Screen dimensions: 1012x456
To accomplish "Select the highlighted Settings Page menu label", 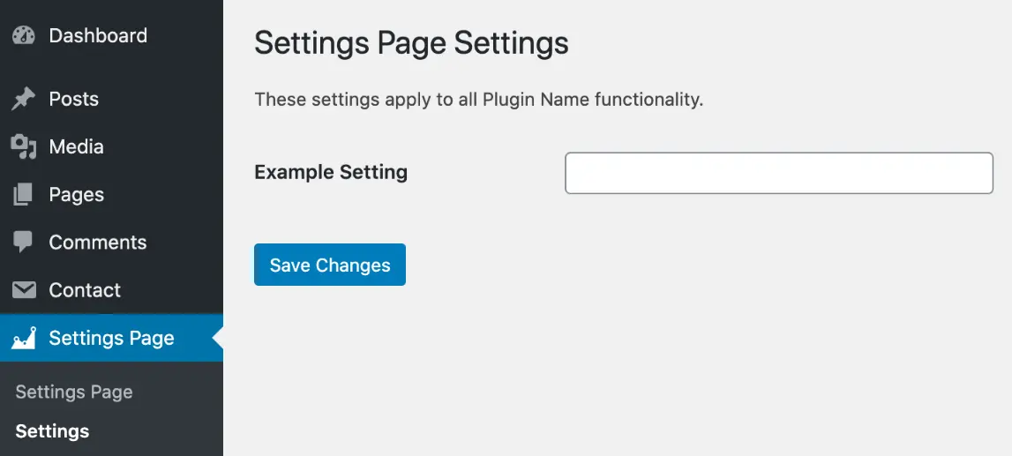I will (x=112, y=339).
